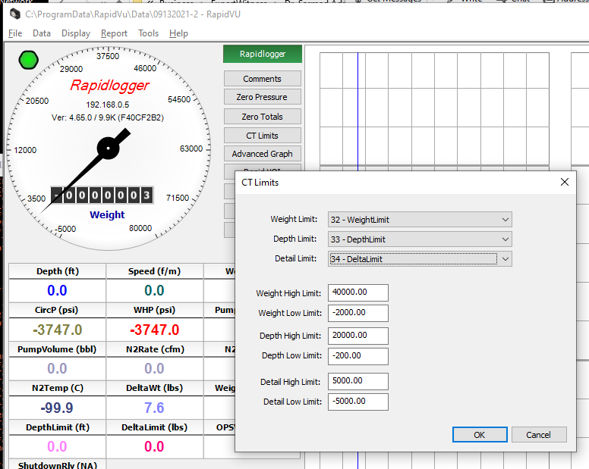Click the Comments button

pyautogui.click(x=262, y=79)
